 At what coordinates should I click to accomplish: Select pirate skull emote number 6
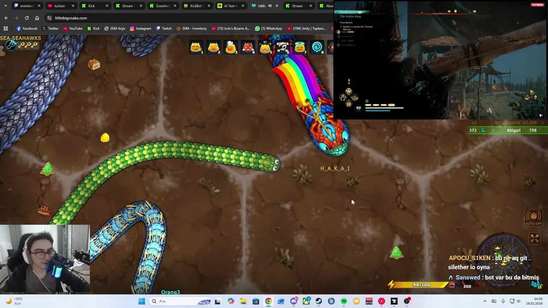click(x=283, y=47)
